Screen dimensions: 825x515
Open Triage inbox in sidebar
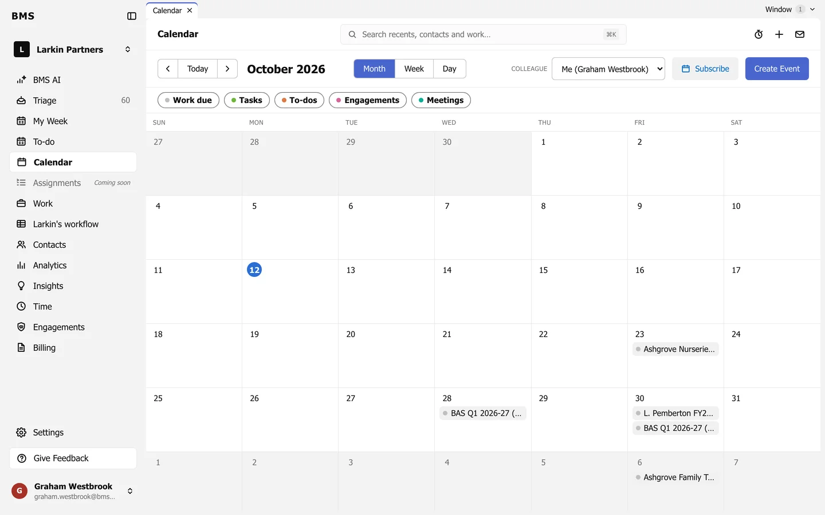coord(73,100)
